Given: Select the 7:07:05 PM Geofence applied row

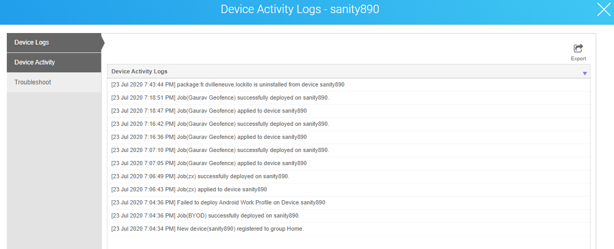Looking at the screenshot, I should pos(348,163).
